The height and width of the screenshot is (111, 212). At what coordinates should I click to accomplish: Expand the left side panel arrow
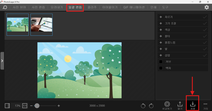pos(2,61)
